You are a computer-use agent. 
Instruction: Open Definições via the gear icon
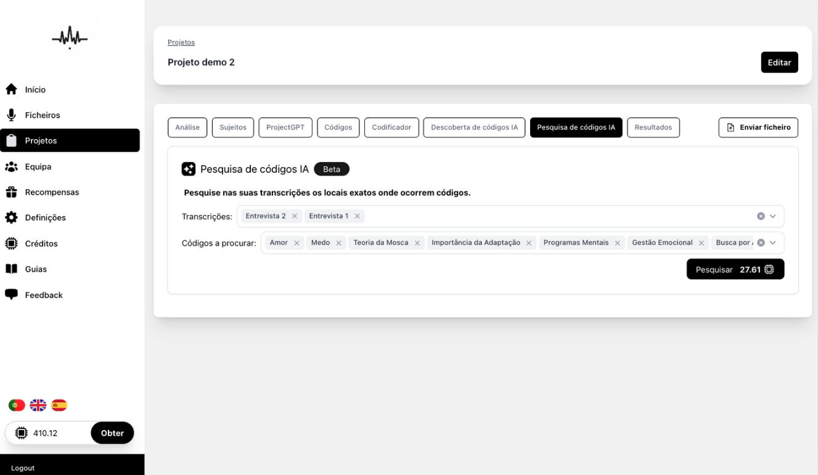(x=11, y=217)
